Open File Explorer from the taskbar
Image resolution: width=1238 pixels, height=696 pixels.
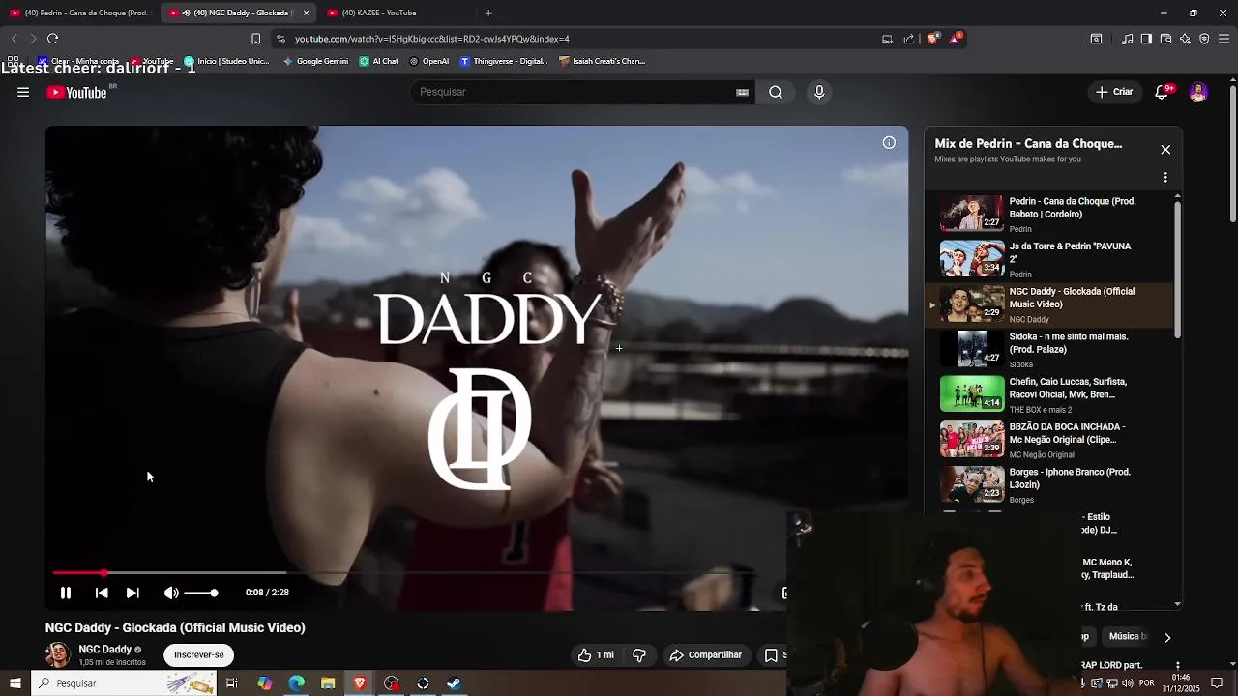328,683
